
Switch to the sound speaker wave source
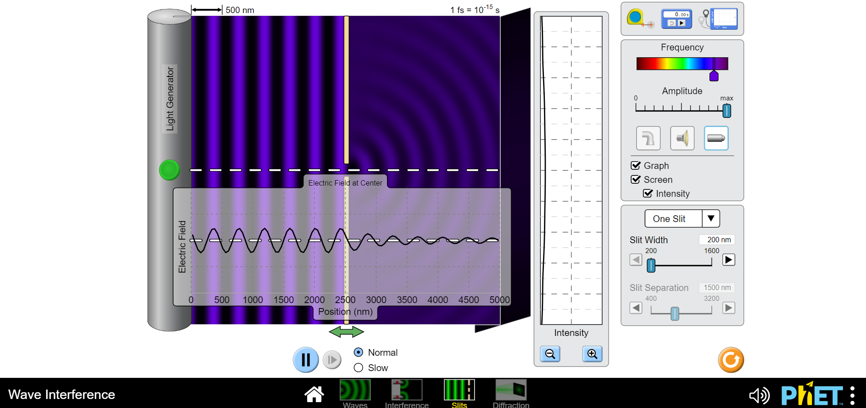(x=682, y=138)
